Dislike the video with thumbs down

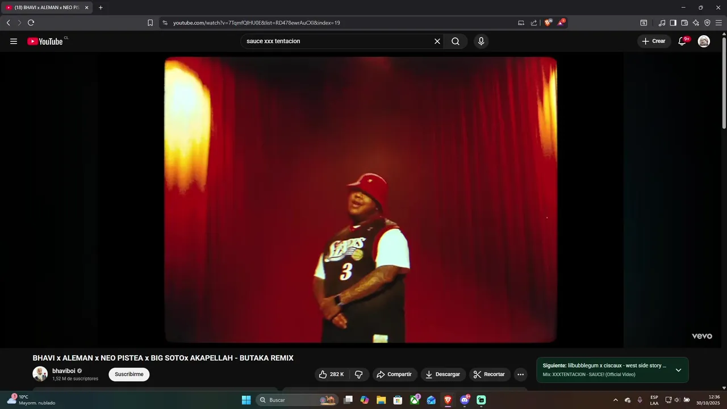358,374
